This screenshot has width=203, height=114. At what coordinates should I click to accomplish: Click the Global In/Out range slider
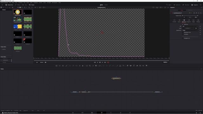coord(190,16)
